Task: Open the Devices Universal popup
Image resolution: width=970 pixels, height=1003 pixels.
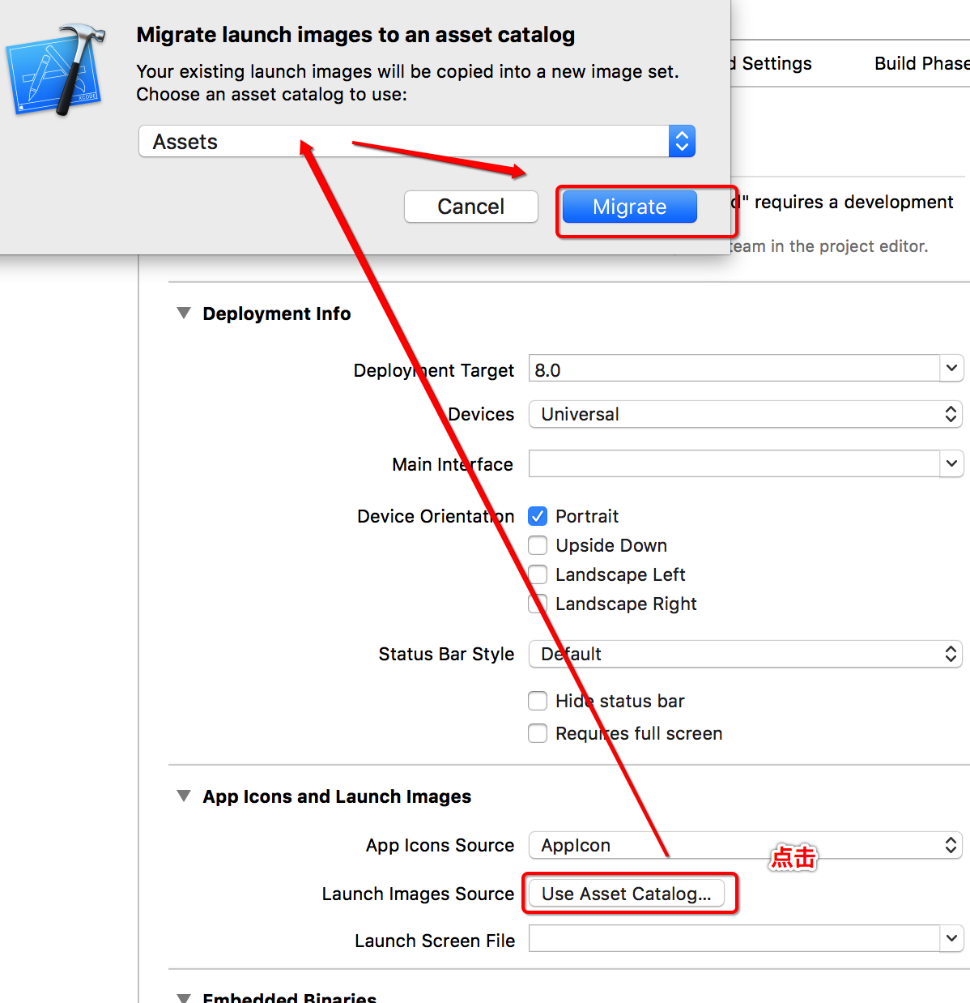Action: (x=745, y=414)
